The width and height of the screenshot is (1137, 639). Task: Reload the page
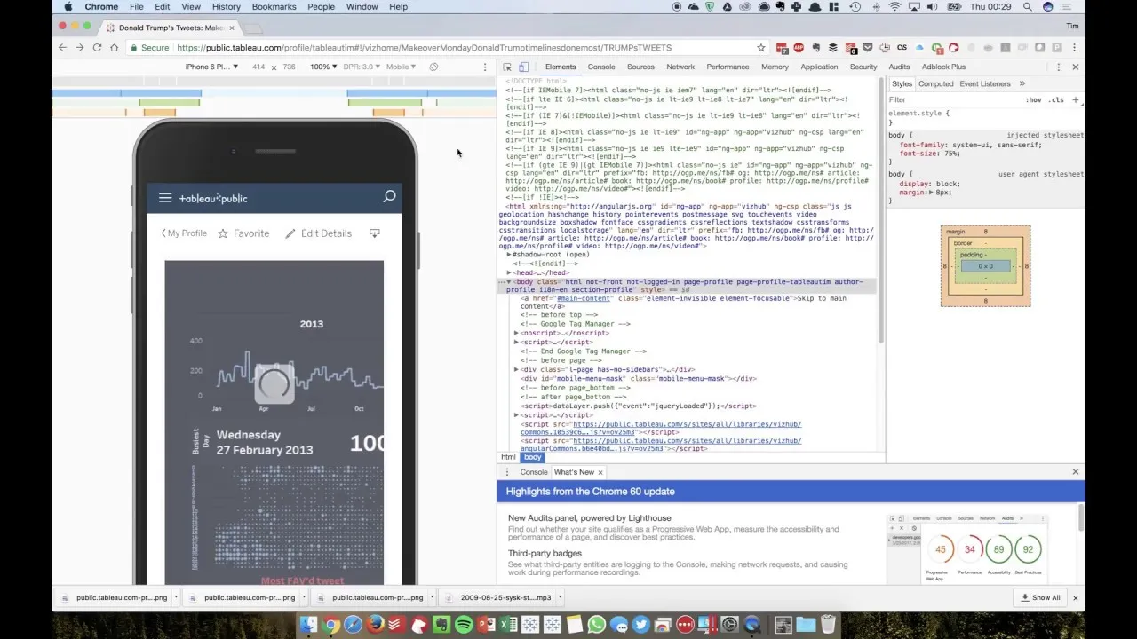point(97,48)
